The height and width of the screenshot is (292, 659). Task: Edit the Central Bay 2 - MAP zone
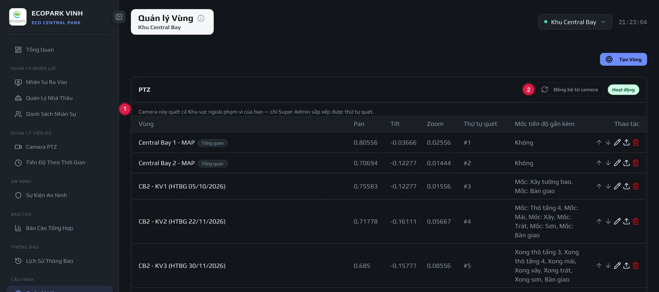click(617, 163)
